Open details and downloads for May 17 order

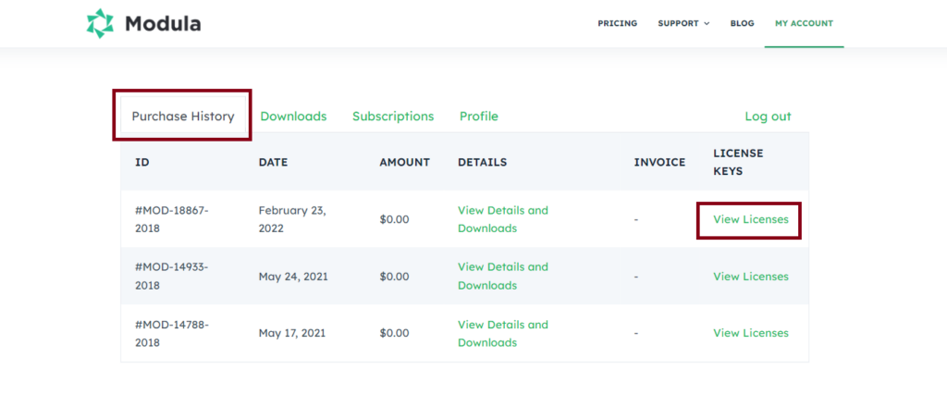(x=502, y=333)
